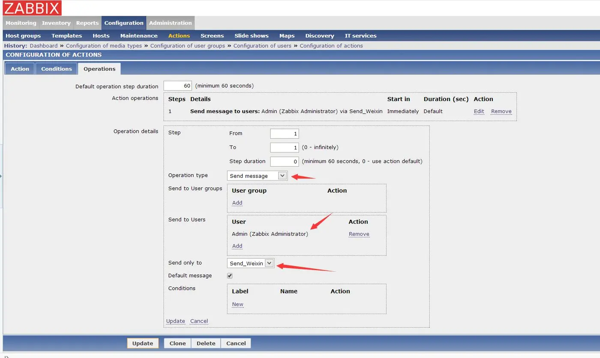600x358 pixels.
Task: Select Actions in the submenu
Action: coord(179,36)
